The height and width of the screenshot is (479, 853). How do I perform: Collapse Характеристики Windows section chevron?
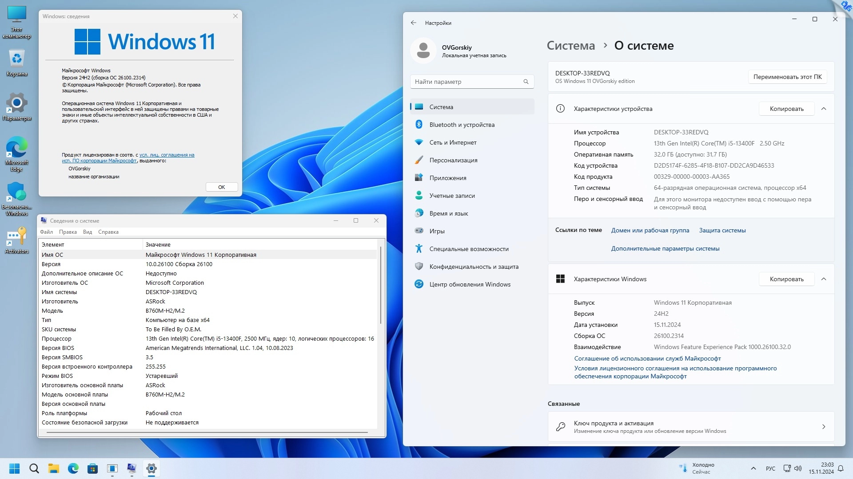[x=824, y=279]
